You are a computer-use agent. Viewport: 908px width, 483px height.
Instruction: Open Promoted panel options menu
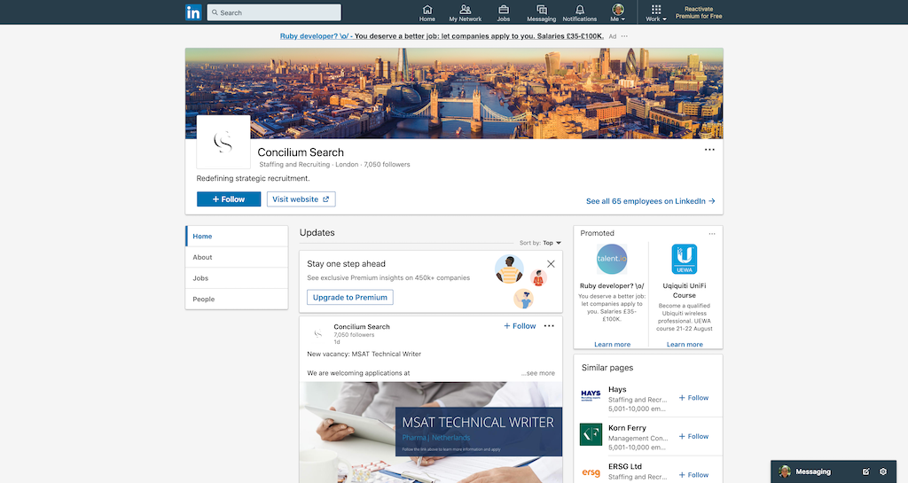pyautogui.click(x=712, y=234)
